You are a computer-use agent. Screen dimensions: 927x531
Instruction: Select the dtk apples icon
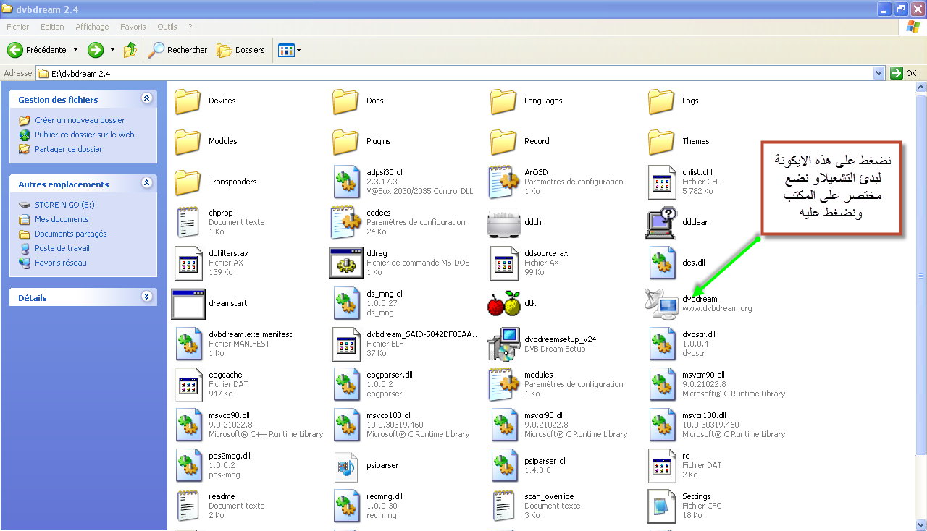(503, 304)
